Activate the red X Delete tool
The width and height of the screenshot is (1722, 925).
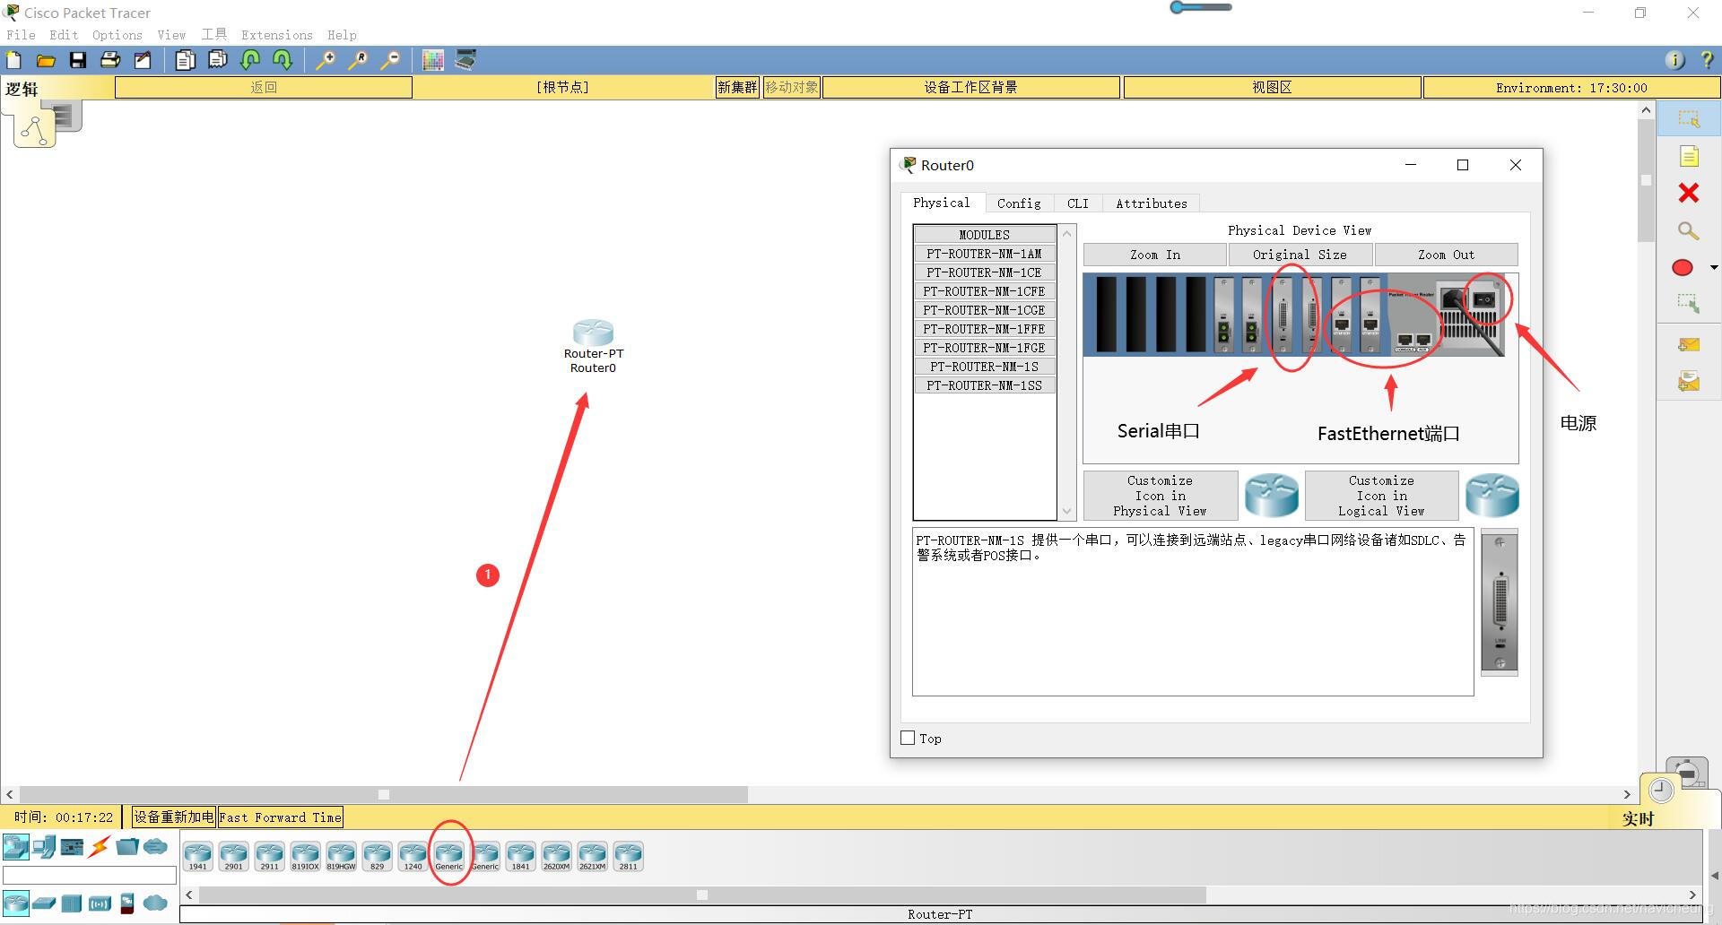(x=1689, y=194)
